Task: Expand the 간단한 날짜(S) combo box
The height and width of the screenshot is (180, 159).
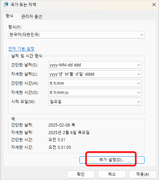Action: tap(95, 65)
